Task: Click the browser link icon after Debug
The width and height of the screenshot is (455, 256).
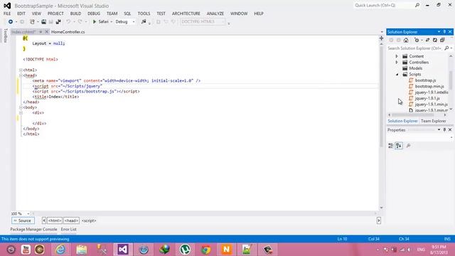Action: pos(144,22)
